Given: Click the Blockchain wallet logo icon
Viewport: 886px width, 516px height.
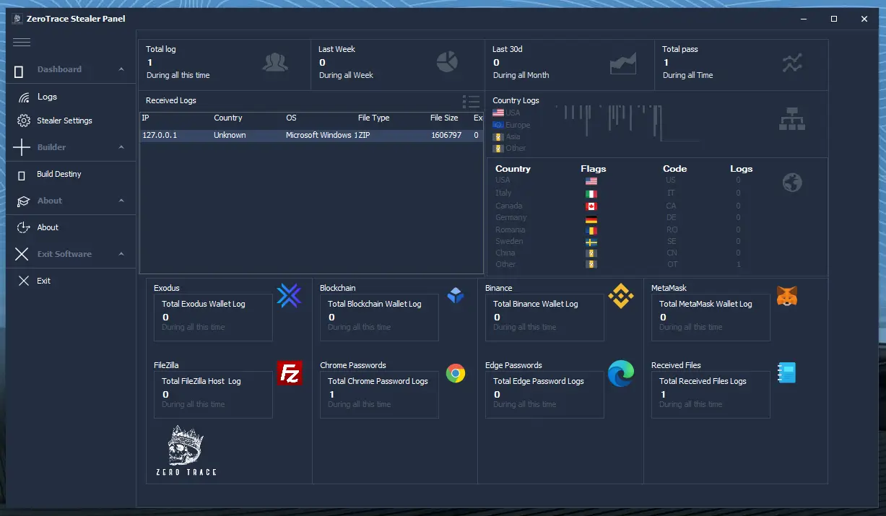Looking at the screenshot, I should coord(455,295).
